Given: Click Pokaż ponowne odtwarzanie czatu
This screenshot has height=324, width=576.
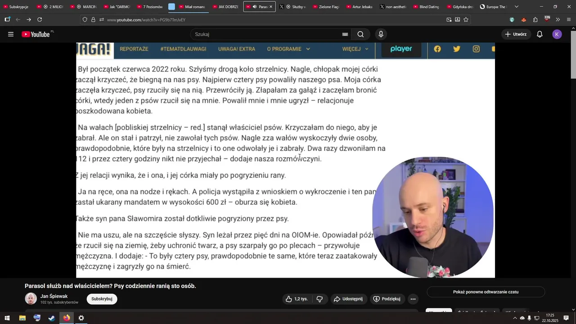Looking at the screenshot, I should [486, 292].
